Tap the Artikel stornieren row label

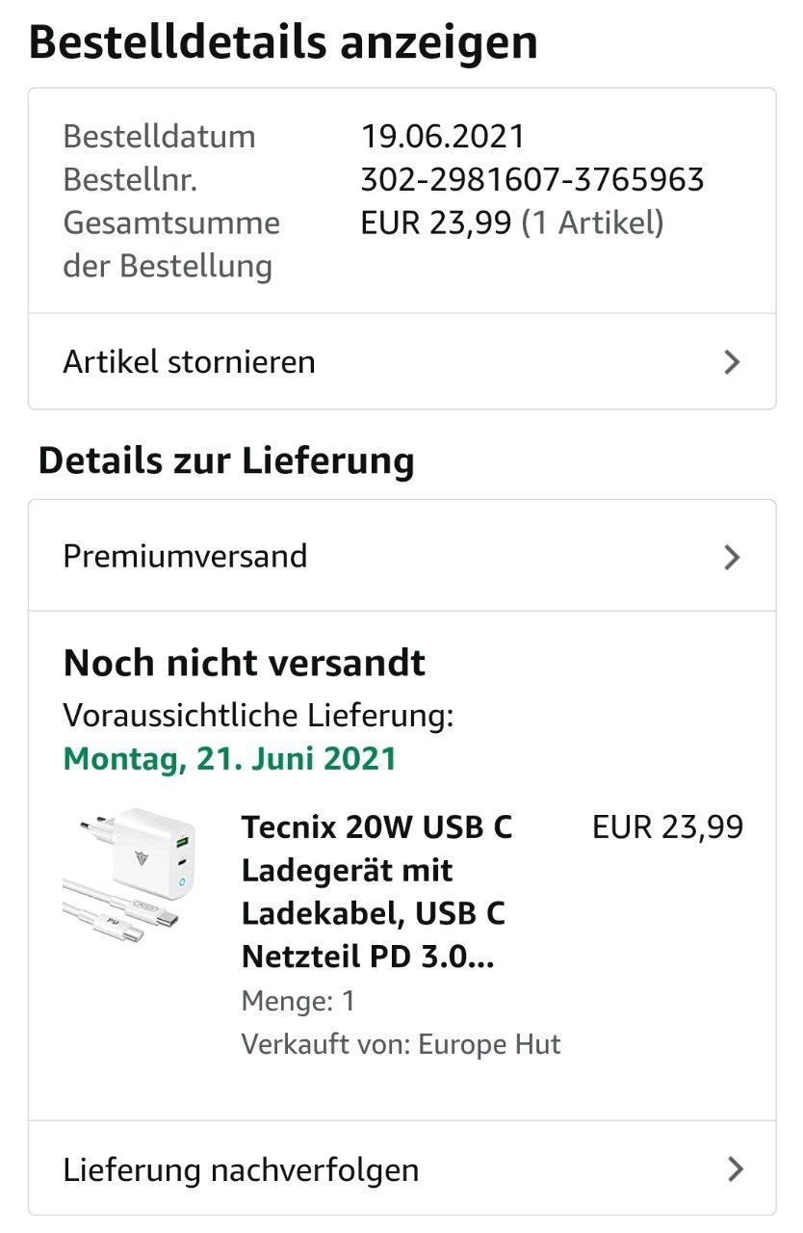tap(190, 362)
